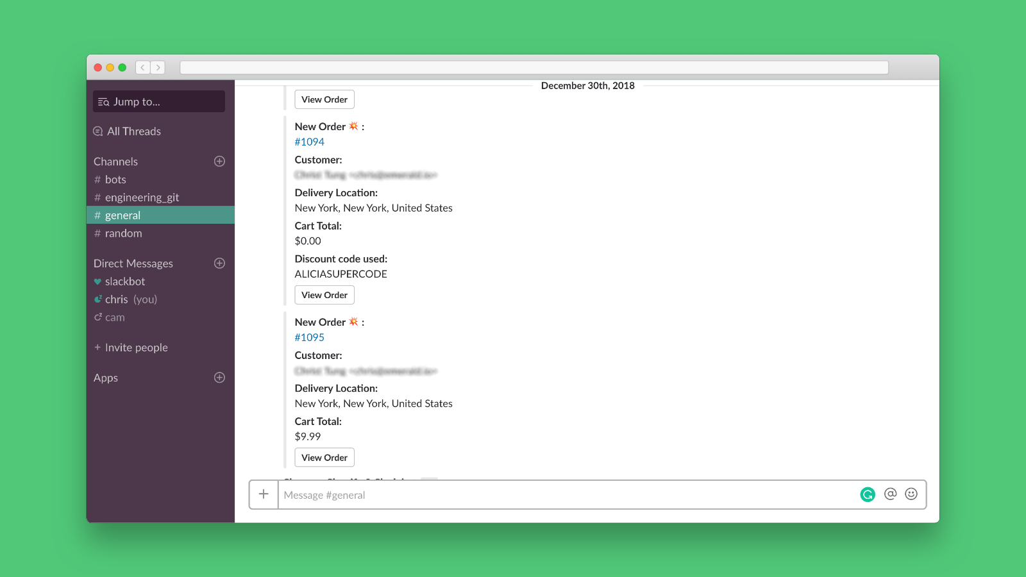
Task: Collapse the Channels section header
Action: pyautogui.click(x=115, y=161)
